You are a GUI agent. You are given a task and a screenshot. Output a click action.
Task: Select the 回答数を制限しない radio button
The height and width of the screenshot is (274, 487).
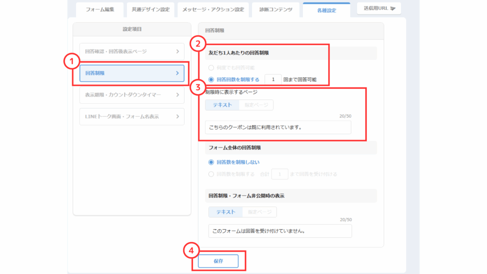[211, 162]
